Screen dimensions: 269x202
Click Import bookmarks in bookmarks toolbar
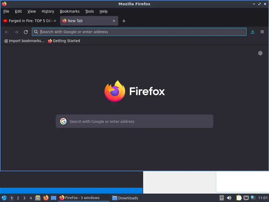[x=24, y=41]
